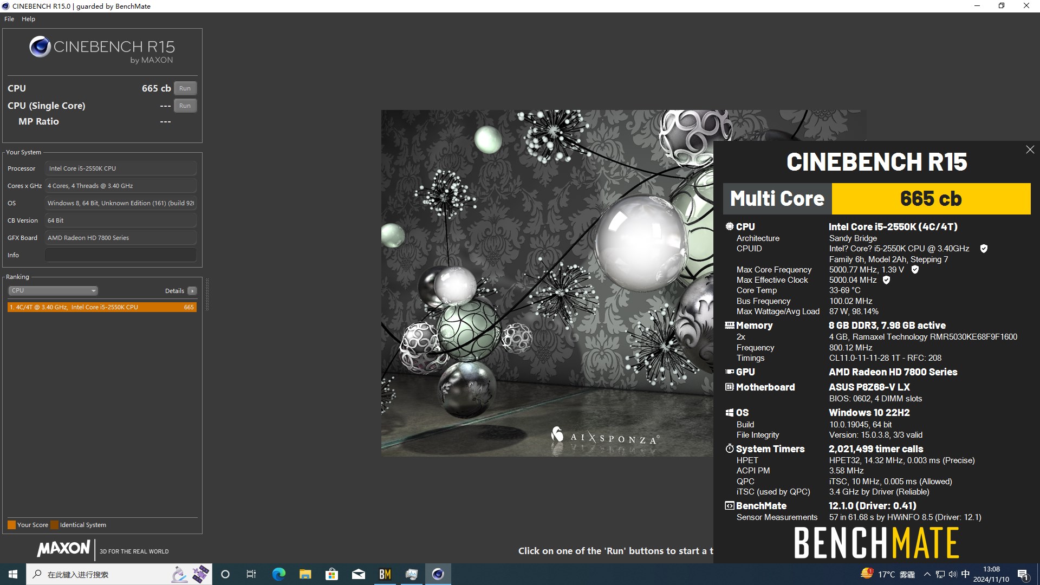Viewport: 1040px width, 585px height.
Task: Open notification center icon
Action: click(x=1023, y=574)
